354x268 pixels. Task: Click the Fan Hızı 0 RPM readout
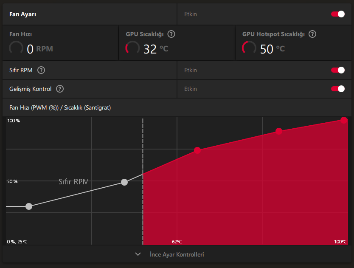click(40, 49)
